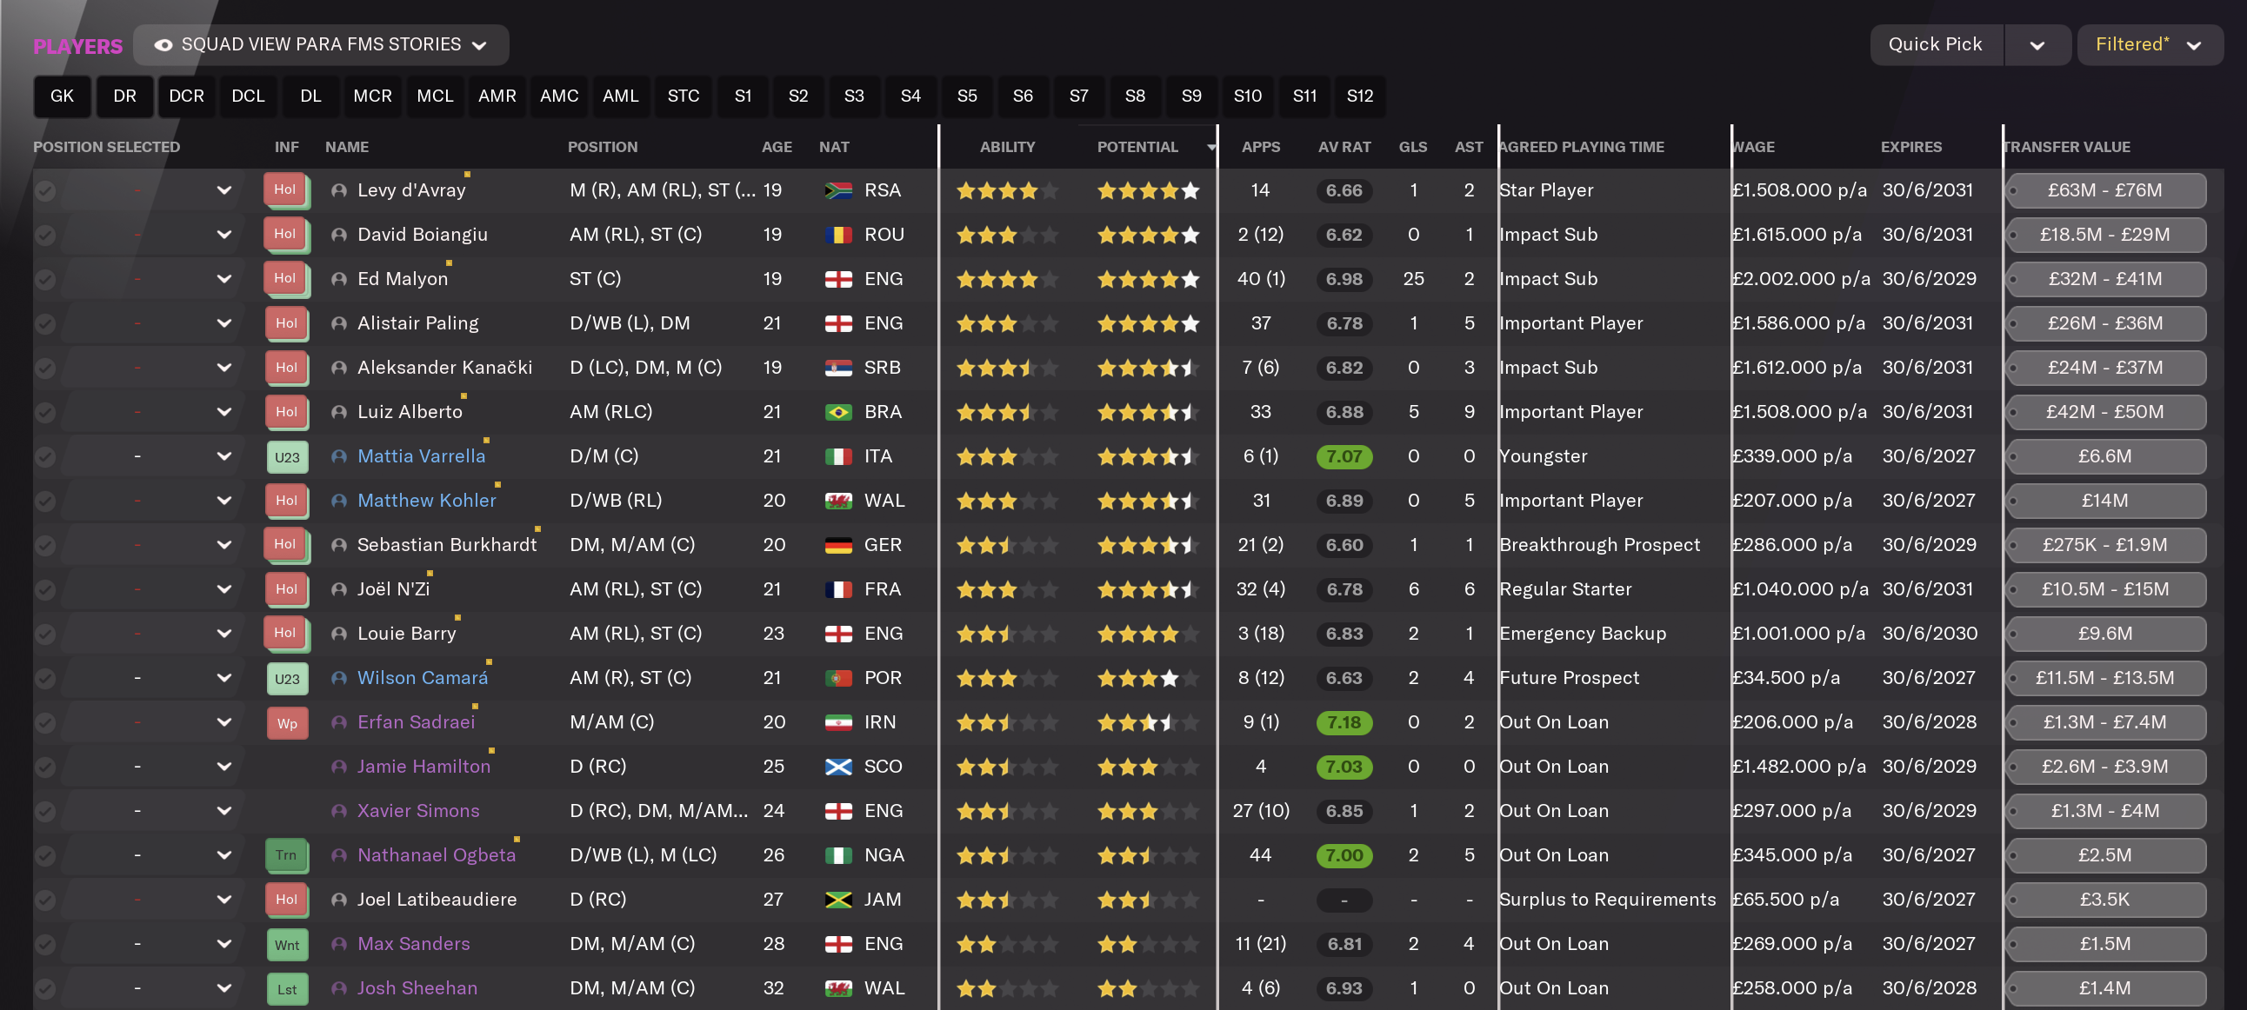Click profile icon beside Xavier Simons
This screenshot has height=1010, width=2247.
pyautogui.click(x=339, y=811)
